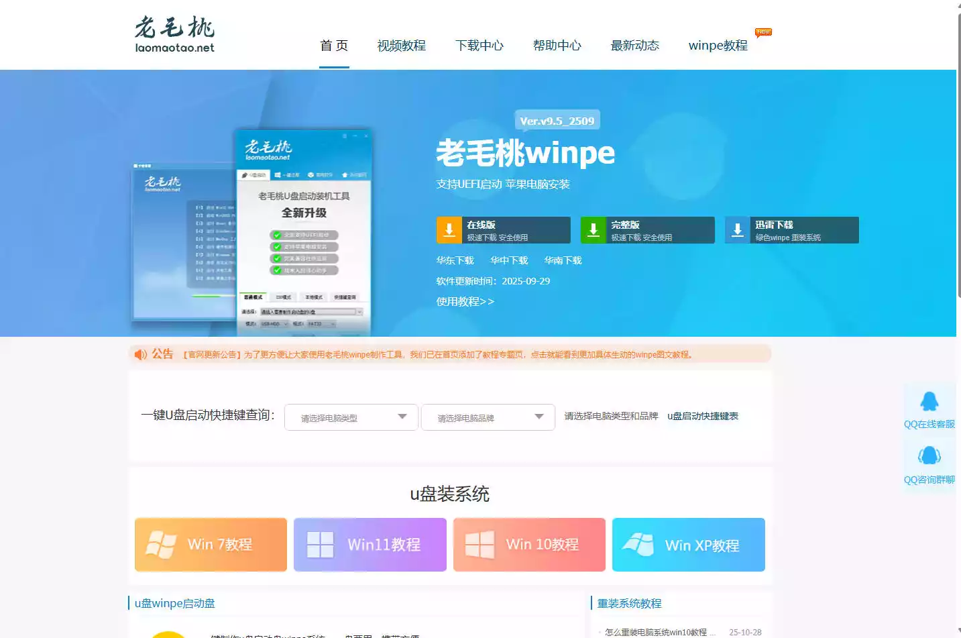Open the 首页 nav tab
The image size is (961, 638).
pos(334,46)
